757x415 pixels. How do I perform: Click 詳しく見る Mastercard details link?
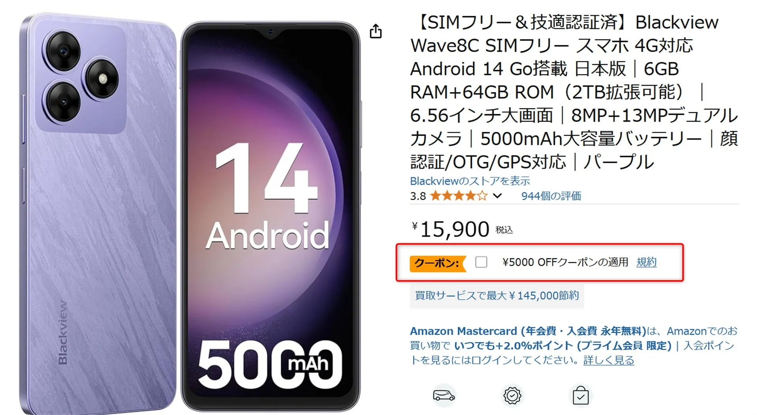coord(608,360)
